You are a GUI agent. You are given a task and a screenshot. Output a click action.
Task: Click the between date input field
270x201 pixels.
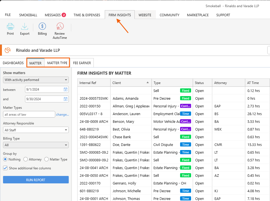[x=47, y=89]
